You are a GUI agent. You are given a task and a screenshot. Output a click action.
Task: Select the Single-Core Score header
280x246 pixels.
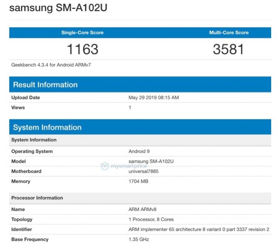coord(82,33)
